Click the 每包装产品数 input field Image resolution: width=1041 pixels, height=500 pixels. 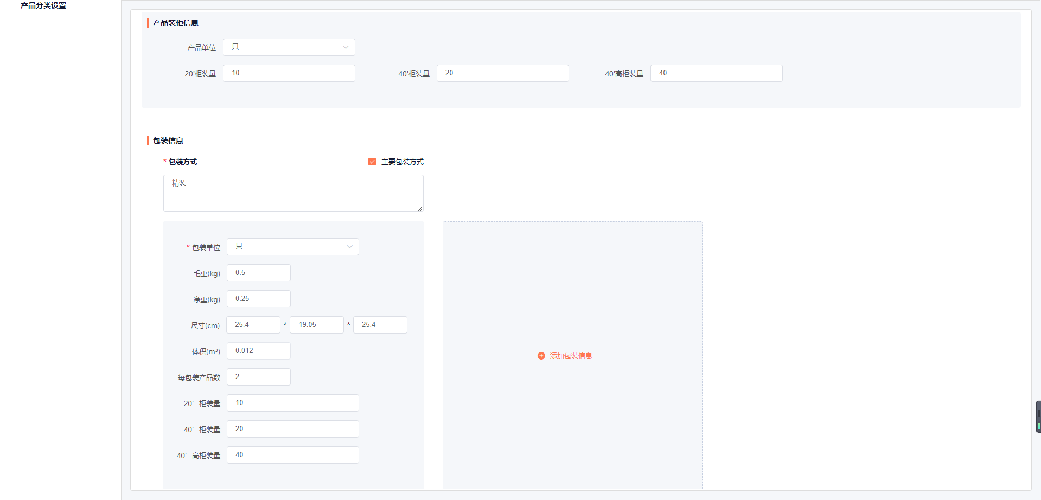click(258, 377)
